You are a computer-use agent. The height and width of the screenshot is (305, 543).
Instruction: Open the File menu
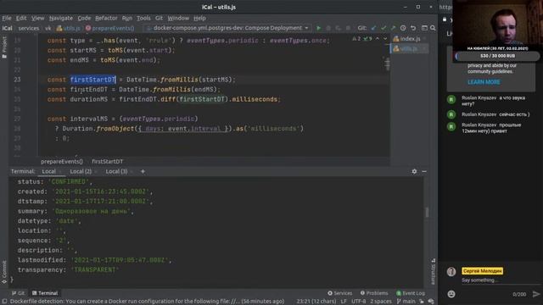(x=7, y=18)
